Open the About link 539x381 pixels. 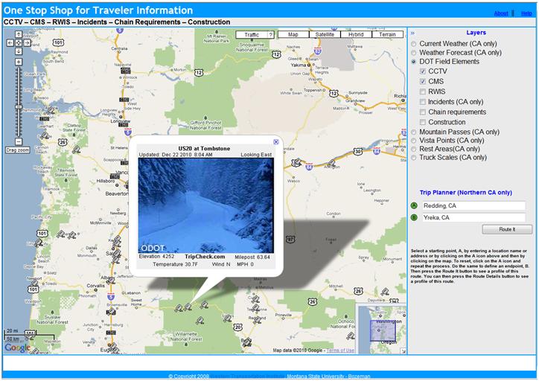(501, 13)
